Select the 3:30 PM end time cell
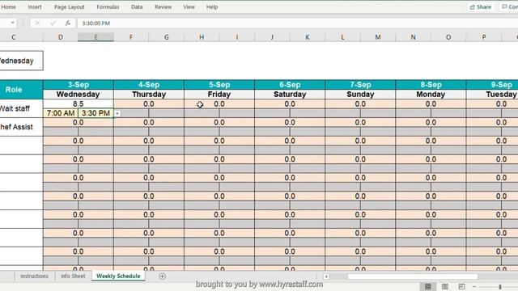 coord(96,113)
